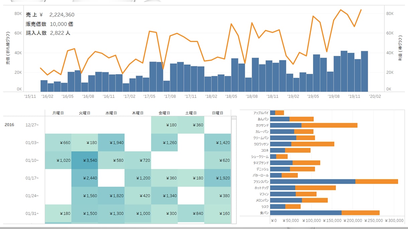Select the ラスク product label
Viewport: 408px width, 229px height.
coord(265,206)
